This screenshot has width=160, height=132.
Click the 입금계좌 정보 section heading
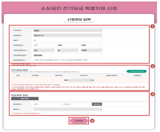[x=20, y=95]
